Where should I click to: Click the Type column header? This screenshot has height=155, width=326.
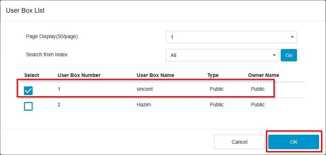pyautogui.click(x=213, y=75)
